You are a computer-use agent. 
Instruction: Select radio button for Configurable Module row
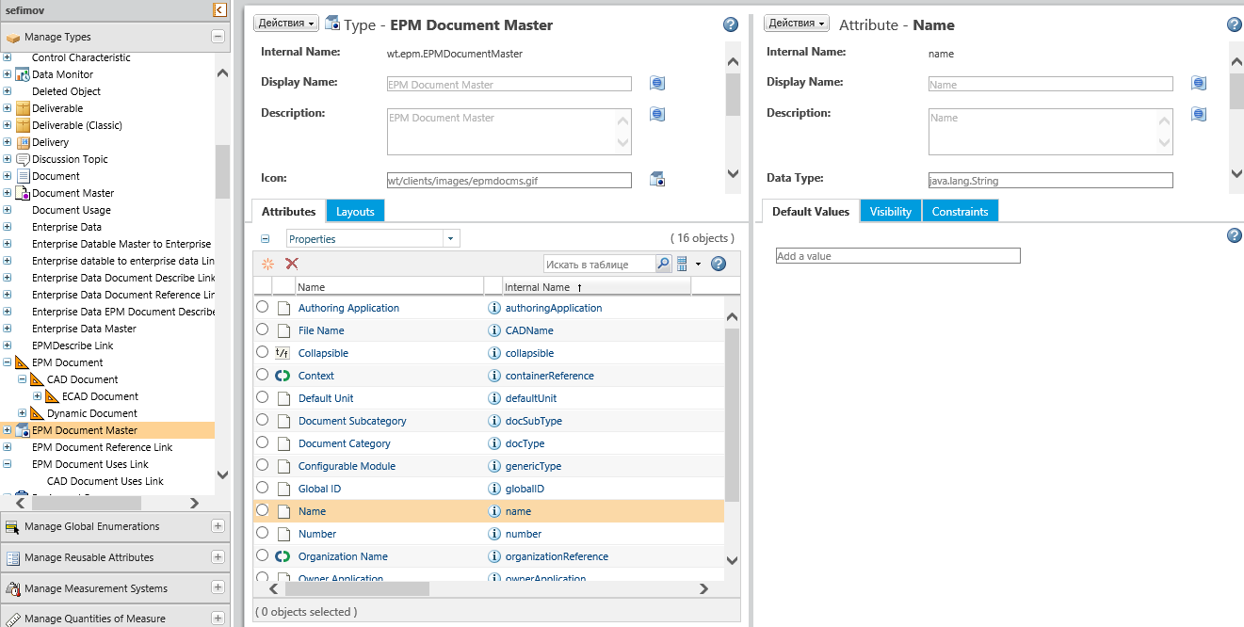coord(263,465)
